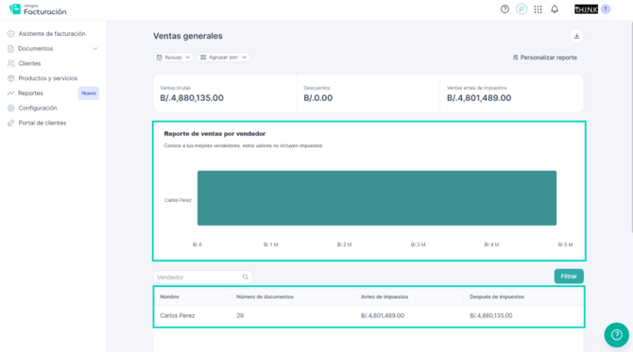Select the Nombre column header
The width and height of the screenshot is (633, 352).
(x=169, y=296)
